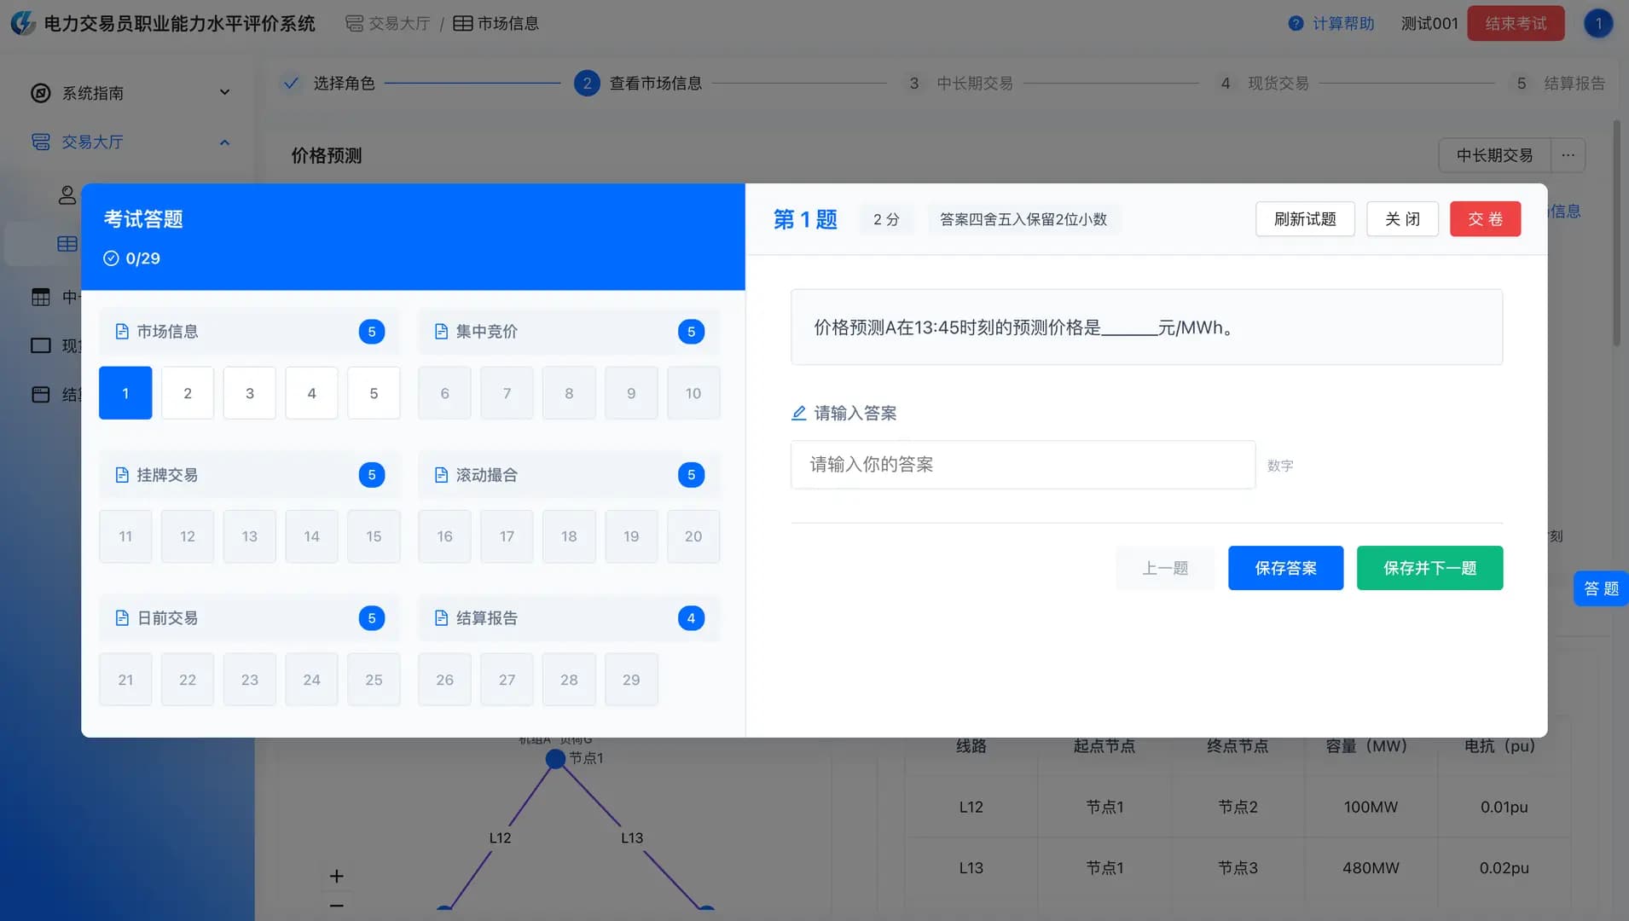Screen dimensions: 1629x921
Task: Click the 交易大厅 breadcrumb icon
Action: 354,24
